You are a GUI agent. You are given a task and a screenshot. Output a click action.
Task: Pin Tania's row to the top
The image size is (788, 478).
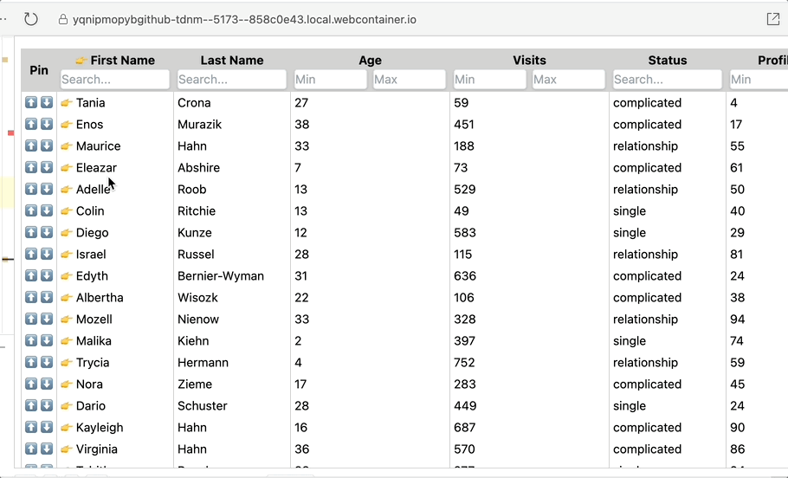tap(31, 102)
